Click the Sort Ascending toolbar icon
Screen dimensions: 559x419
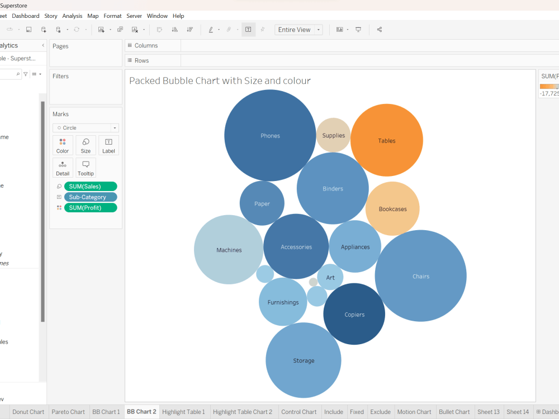[x=174, y=29]
